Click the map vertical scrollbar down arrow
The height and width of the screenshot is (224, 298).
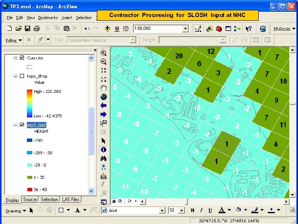[x=292, y=195]
